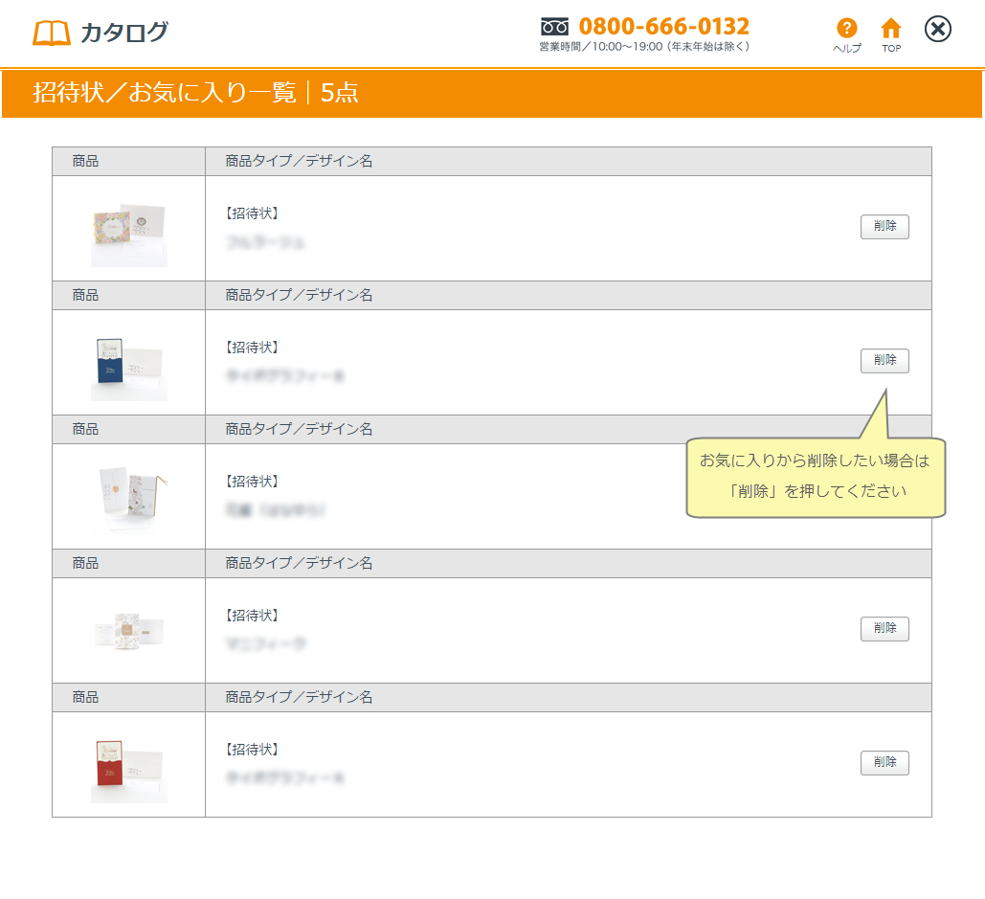Click the orange open-book catalog icon
Screen dimensions: 985x899
(x=52, y=34)
